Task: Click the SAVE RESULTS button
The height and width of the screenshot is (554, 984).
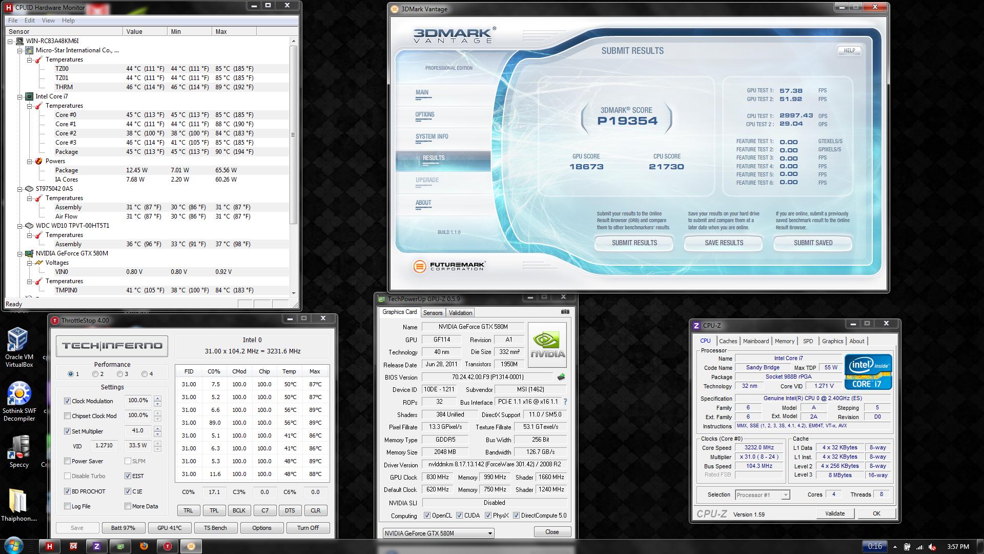Action: pos(724,243)
